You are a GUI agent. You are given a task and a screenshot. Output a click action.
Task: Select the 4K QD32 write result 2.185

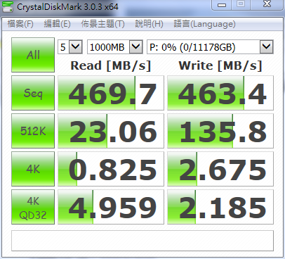point(220,207)
